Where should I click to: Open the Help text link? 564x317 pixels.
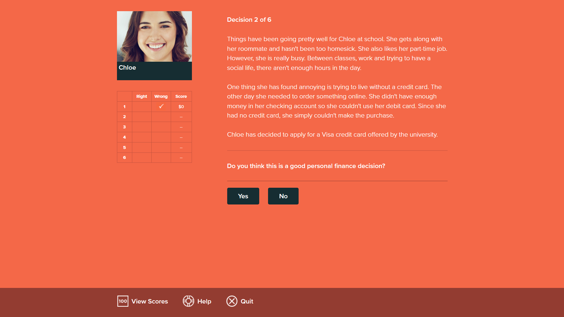tap(204, 301)
